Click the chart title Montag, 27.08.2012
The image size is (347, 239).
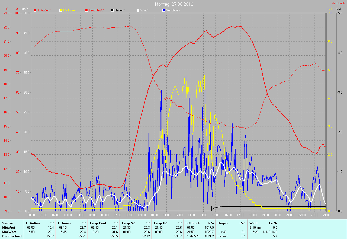click(174, 4)
